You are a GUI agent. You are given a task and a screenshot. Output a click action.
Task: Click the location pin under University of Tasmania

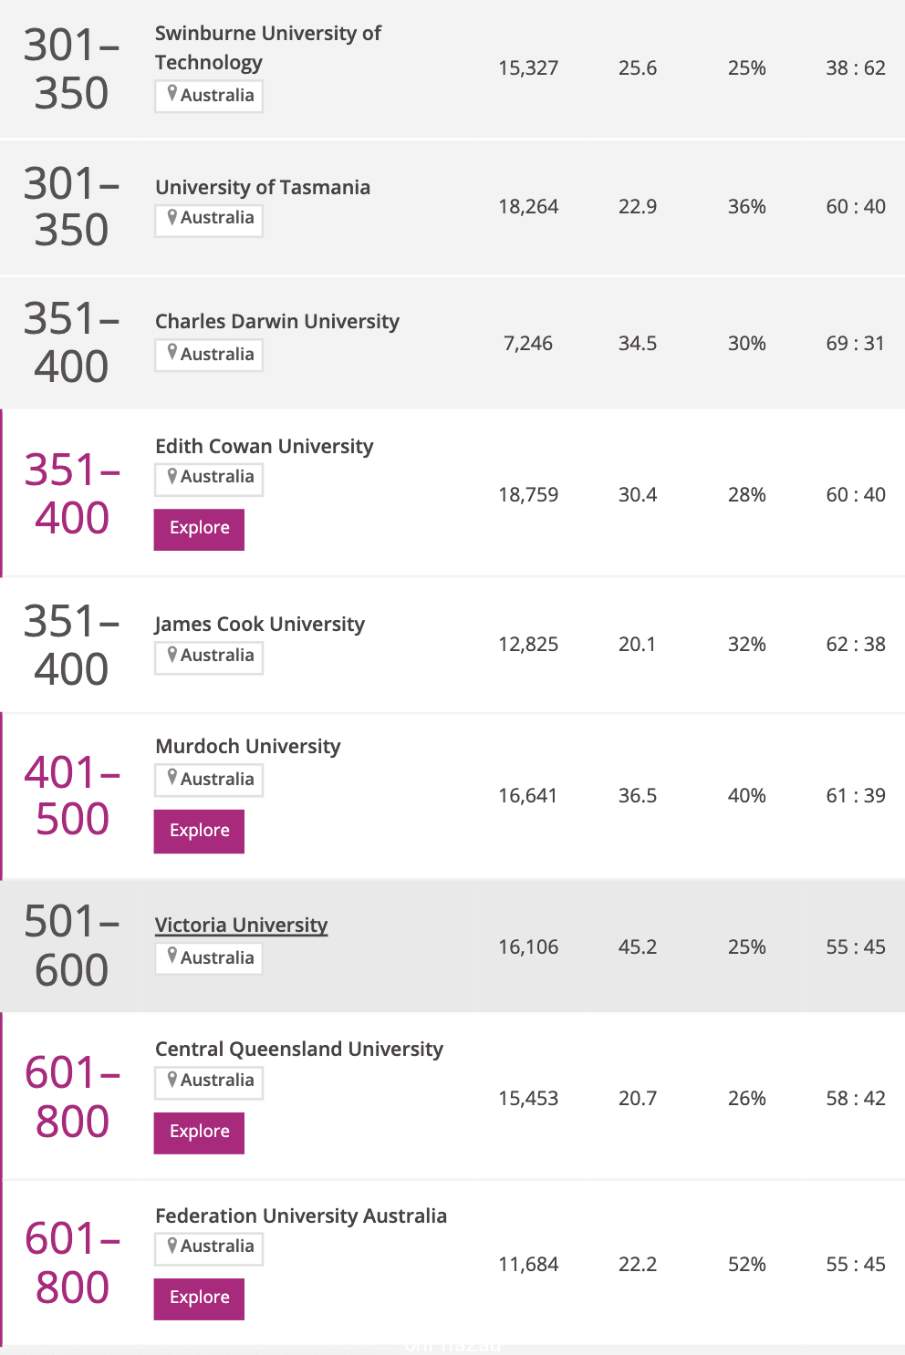click(172, 217)
